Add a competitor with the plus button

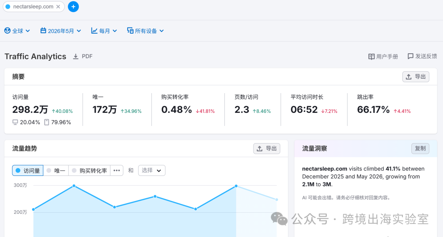pos(73,7)
